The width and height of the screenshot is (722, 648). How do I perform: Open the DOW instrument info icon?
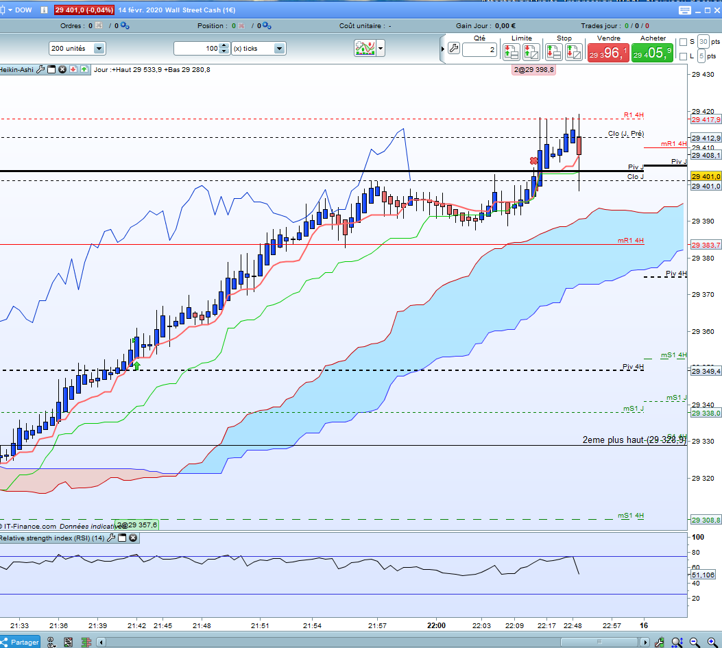pos(44,10)
